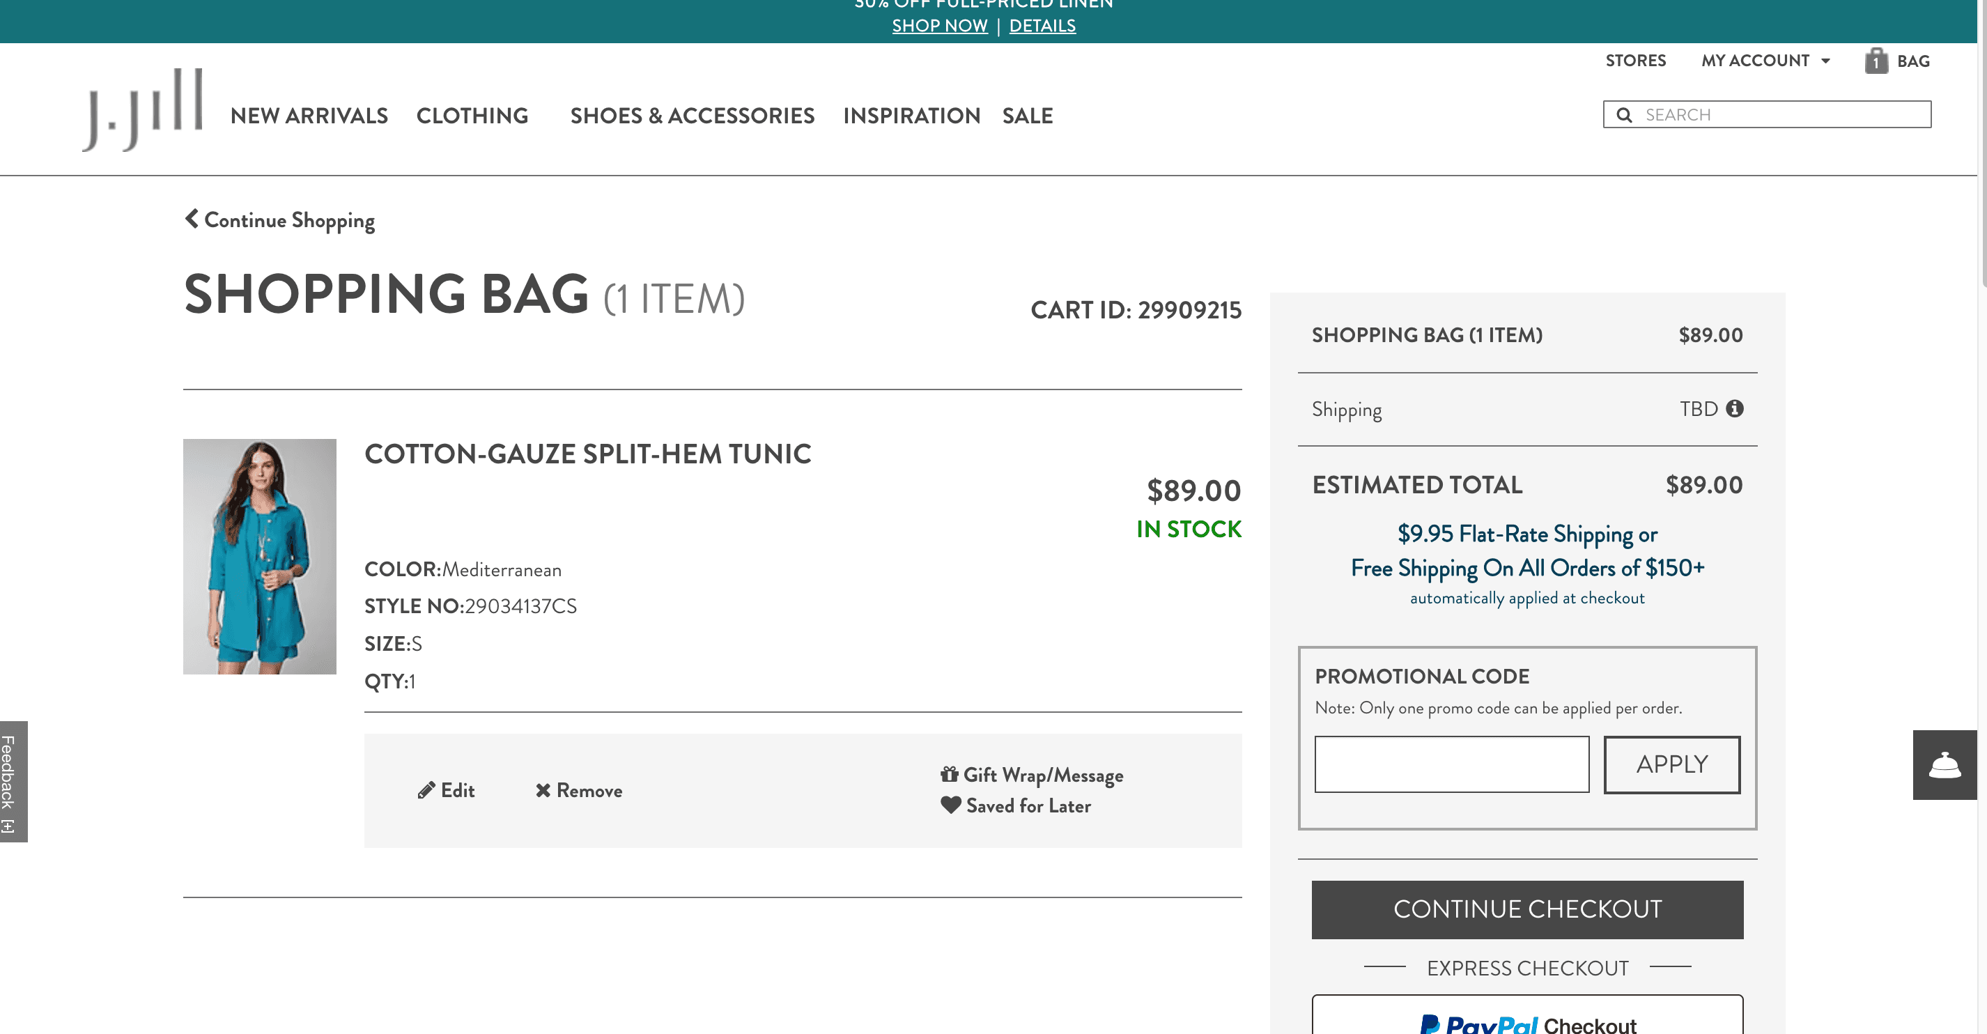Click the Shipping info icon
Image resolution: width=1987 pixels, height=1034 pixels.
[x=1735, y=408]
